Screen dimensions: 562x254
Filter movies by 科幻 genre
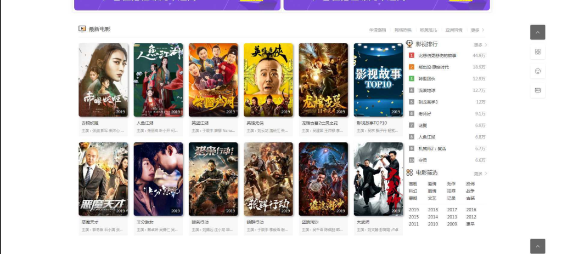tap(413, 191)
